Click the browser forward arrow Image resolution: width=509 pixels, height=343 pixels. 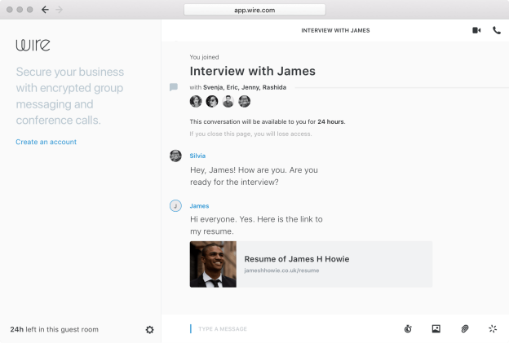point(59,10)
